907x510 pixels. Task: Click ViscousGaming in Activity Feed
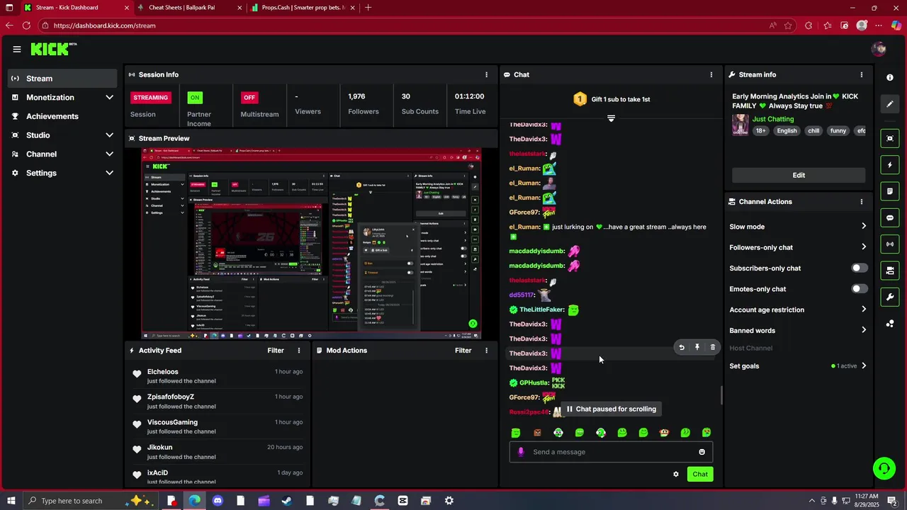(x=172, y=422)
